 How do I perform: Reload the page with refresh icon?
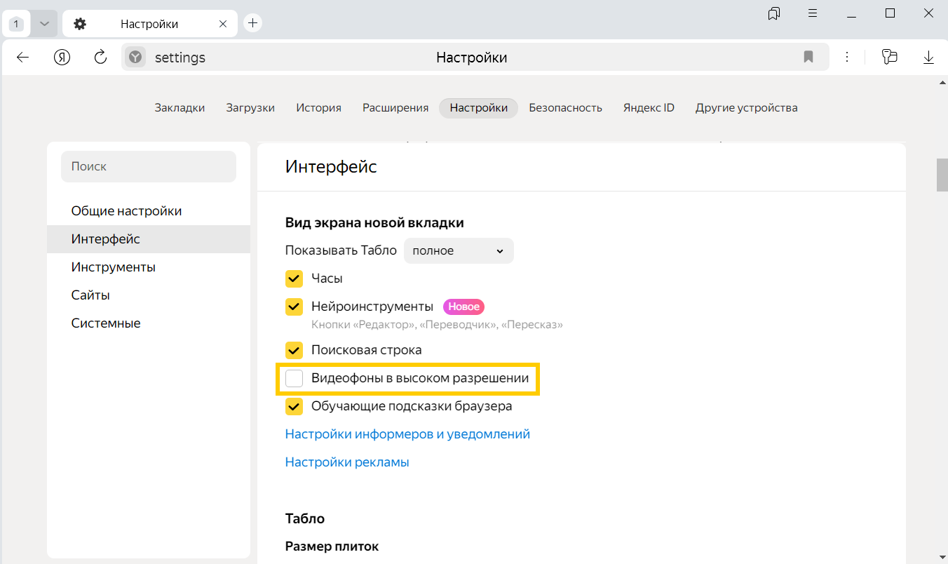coord(100,58)
